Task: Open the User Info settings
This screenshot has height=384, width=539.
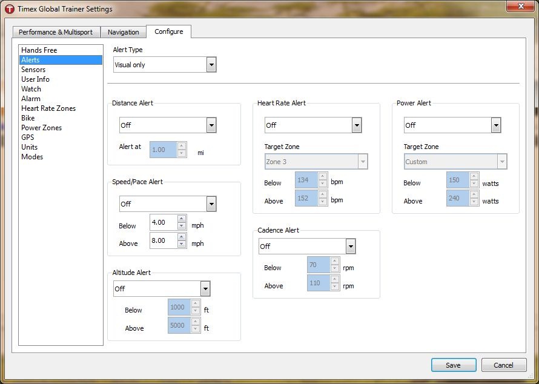Action: [x=61, y=79]
